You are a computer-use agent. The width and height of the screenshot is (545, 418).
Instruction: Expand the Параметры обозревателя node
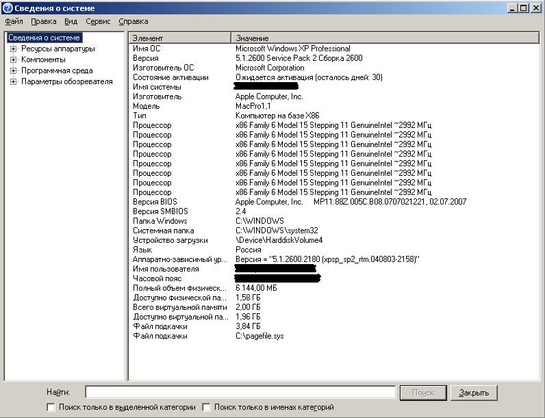[13, 82]
